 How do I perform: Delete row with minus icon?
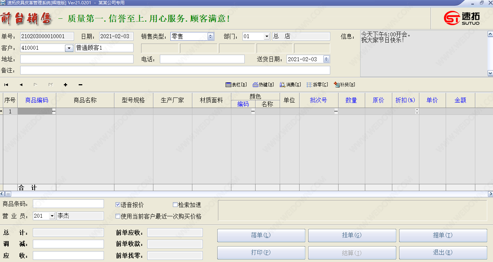[80, 85]
